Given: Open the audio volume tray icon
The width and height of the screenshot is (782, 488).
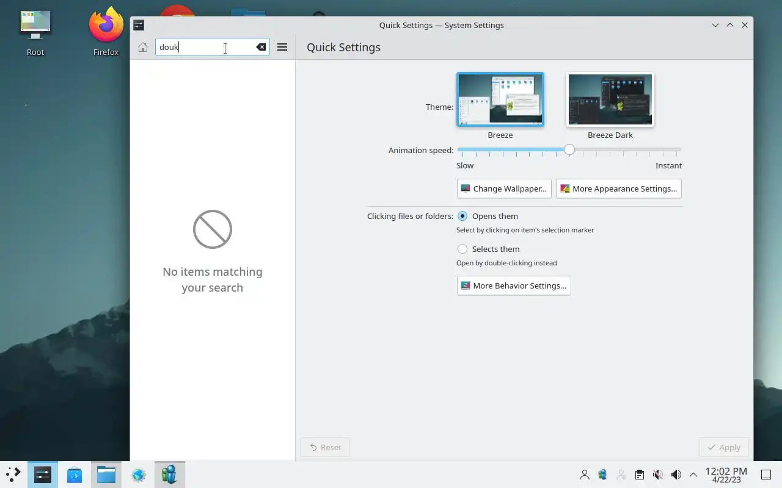Looking at the screenshot, I should [676, 475].
